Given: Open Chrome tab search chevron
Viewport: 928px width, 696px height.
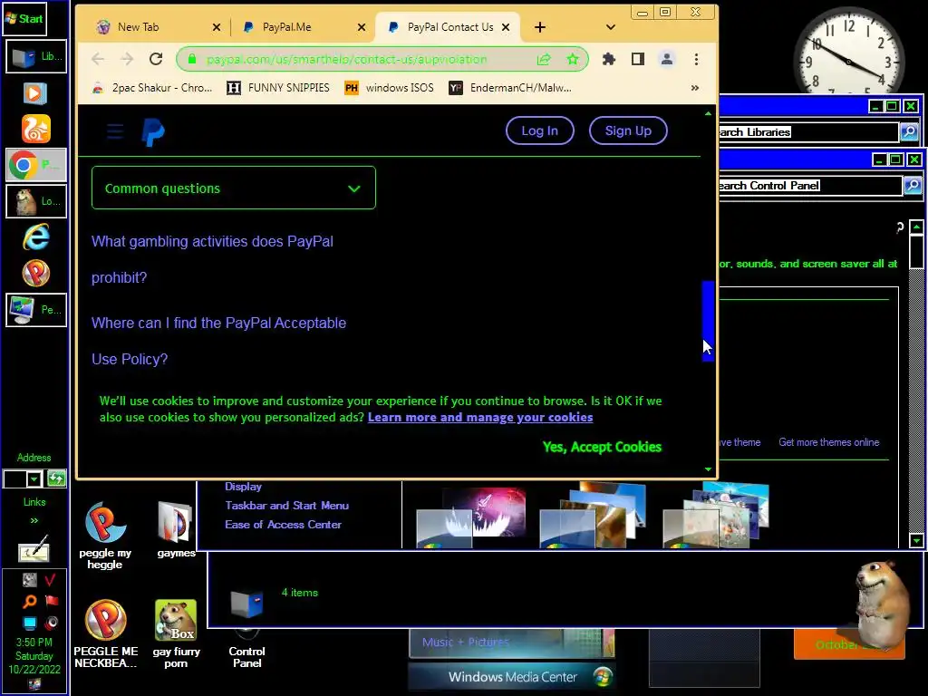Looking at the screenshot, I should 611,27.
